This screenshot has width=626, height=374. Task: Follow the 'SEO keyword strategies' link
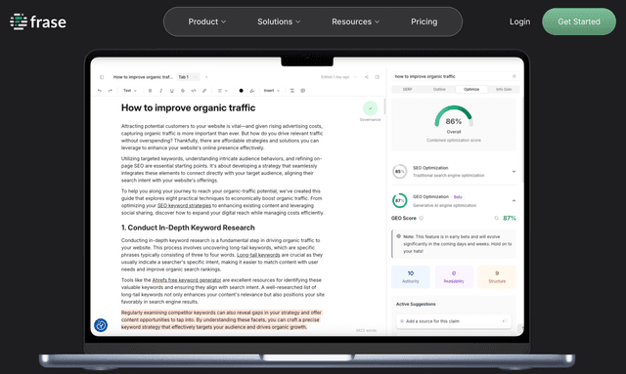[184, 206]
